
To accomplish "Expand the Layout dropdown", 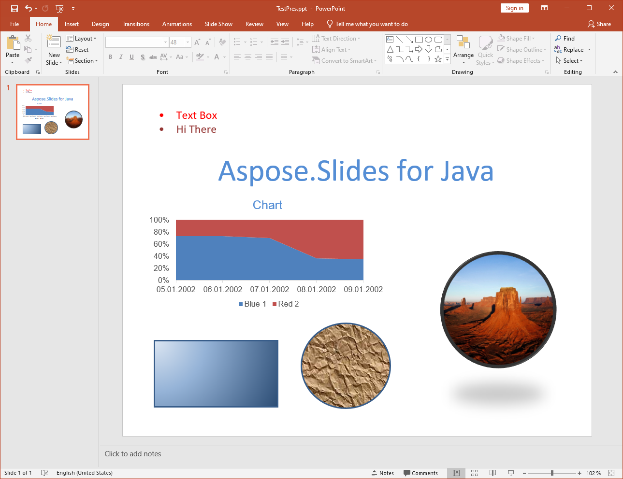I will 81,39.
